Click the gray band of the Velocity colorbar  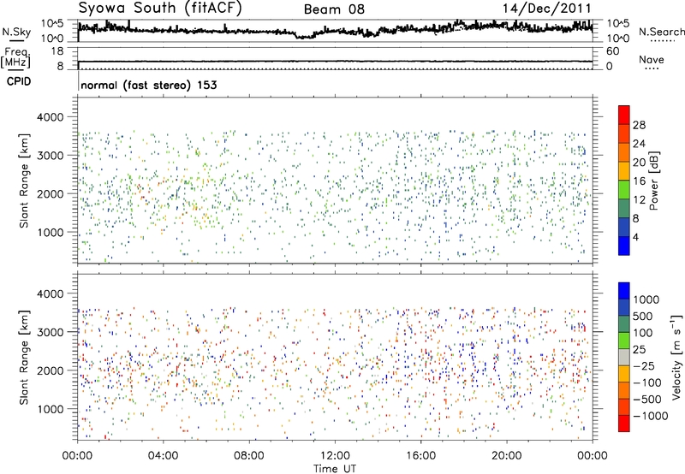coord(624,358)
